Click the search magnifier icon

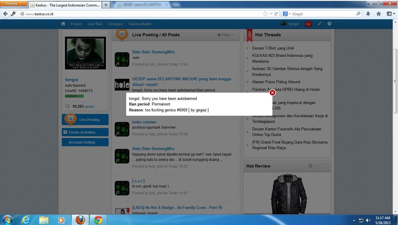tap(359, 14)
